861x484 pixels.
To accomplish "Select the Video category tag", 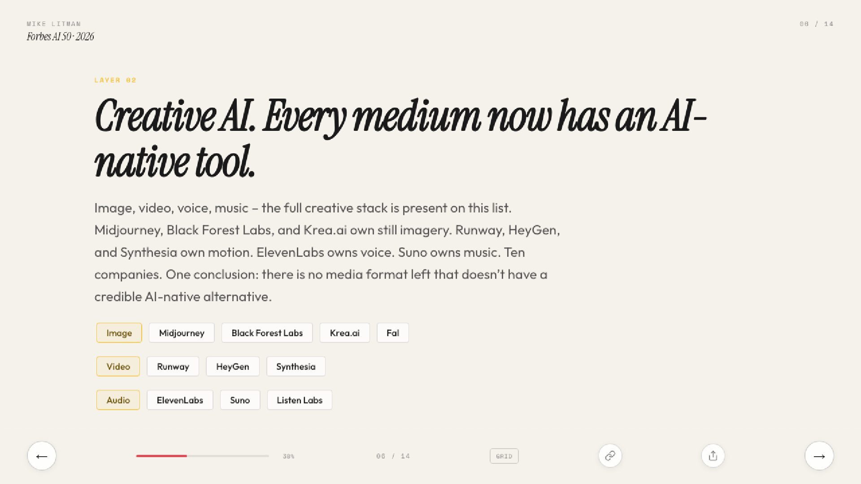I will click(118, 367).
